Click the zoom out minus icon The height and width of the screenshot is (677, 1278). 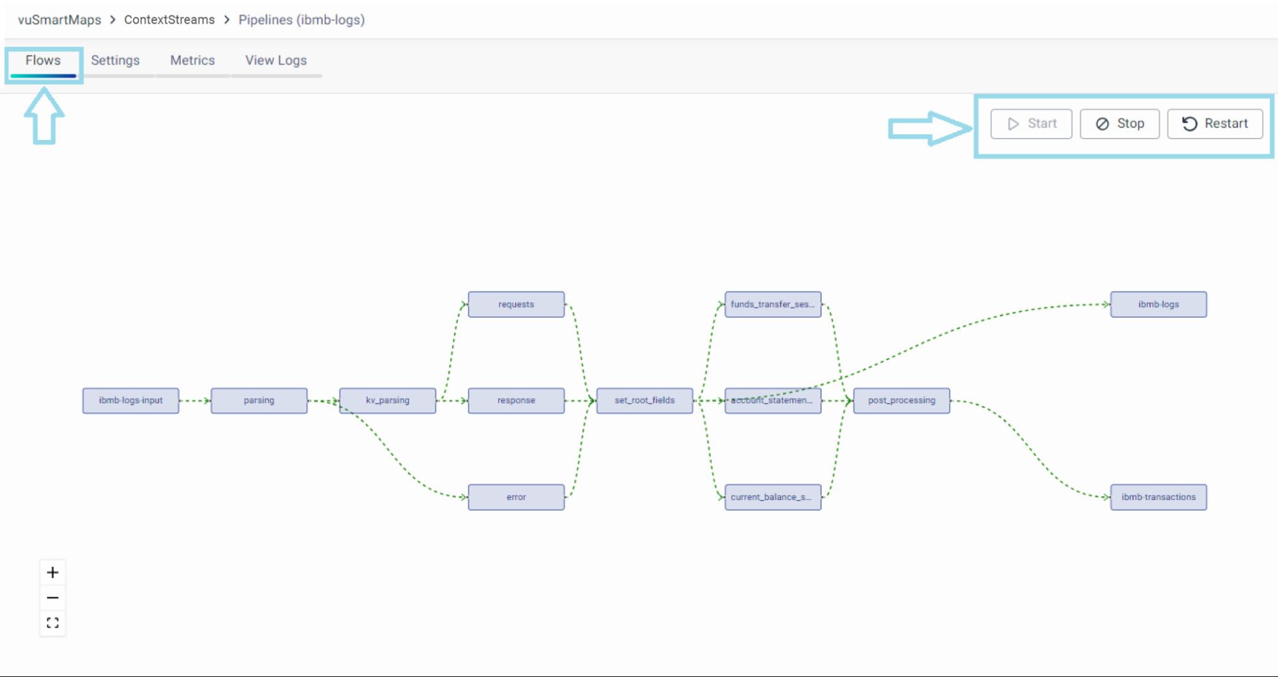click(x=52, y=598)
